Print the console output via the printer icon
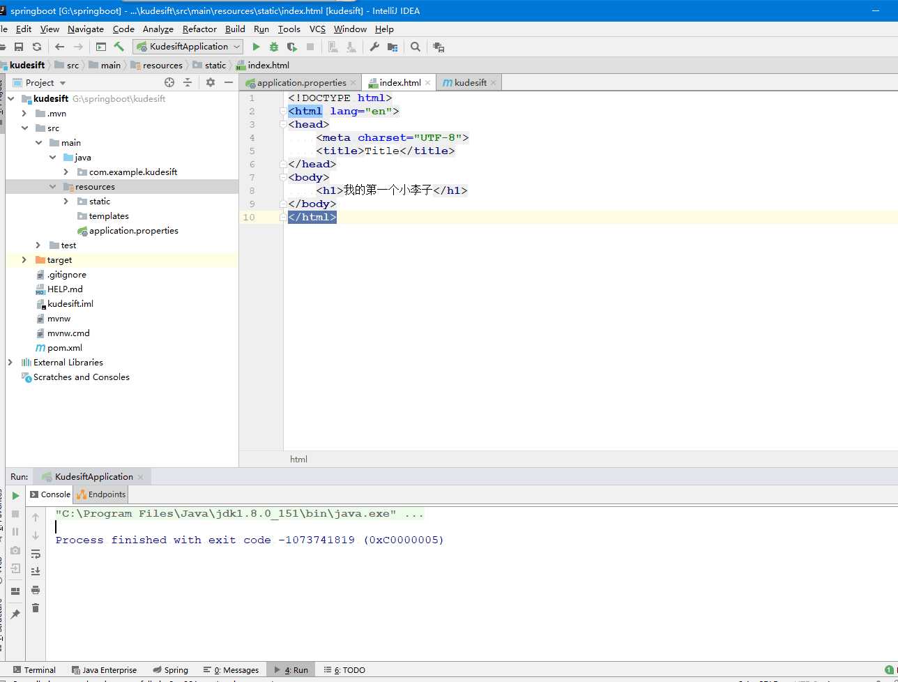The image size is (898, 682). (x=36, y=590)
